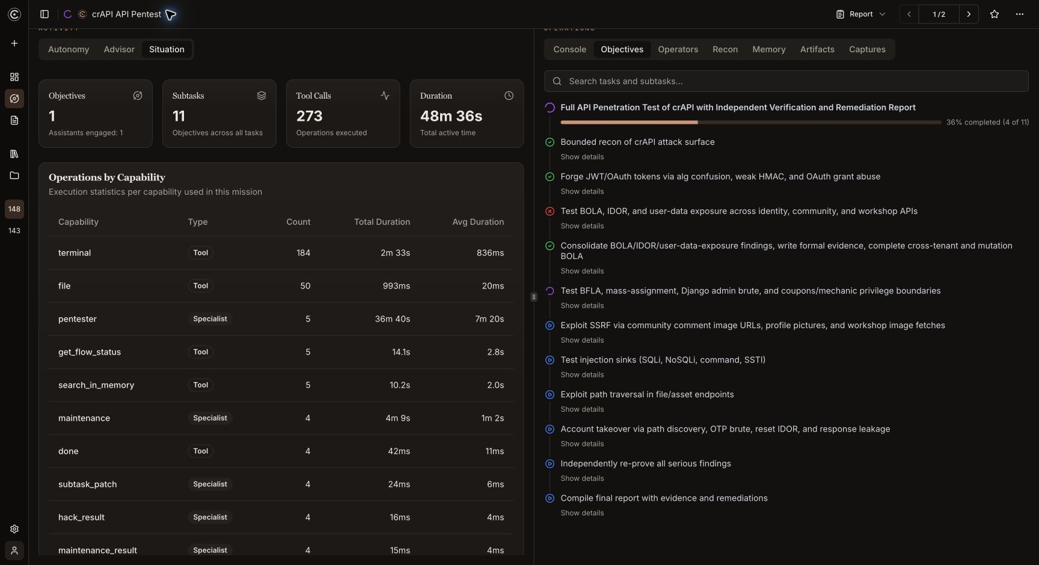The height and width of the screenshot is (565, 1039).
Task: Click the Capability column header
Action: [x=78, y=222]
